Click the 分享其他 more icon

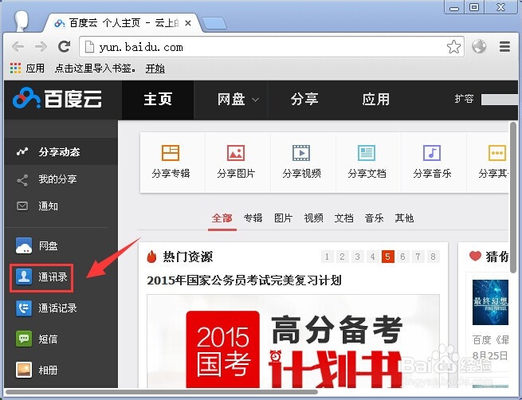click(497, 153)
